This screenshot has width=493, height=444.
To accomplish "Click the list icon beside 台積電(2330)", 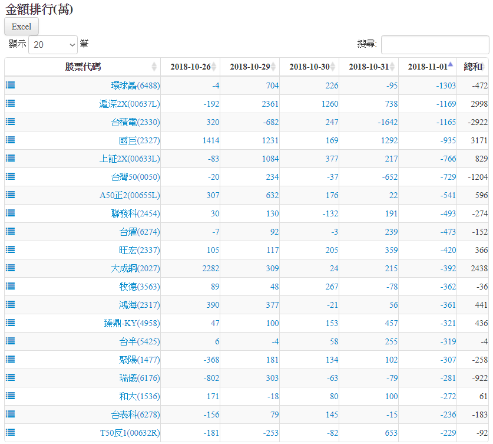I will 11,121.
